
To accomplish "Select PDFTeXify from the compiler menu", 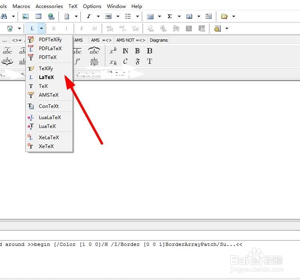I will (49, 40).
